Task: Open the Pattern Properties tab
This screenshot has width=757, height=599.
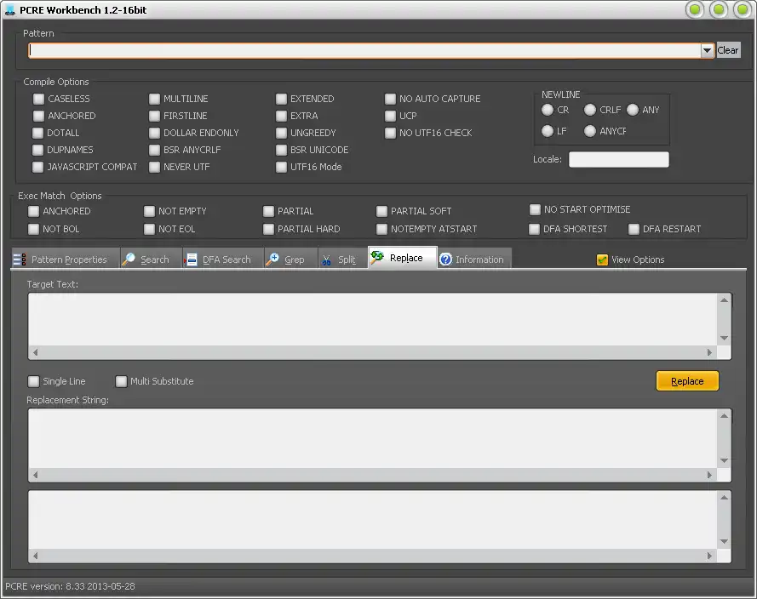Action: pos(66,259)
